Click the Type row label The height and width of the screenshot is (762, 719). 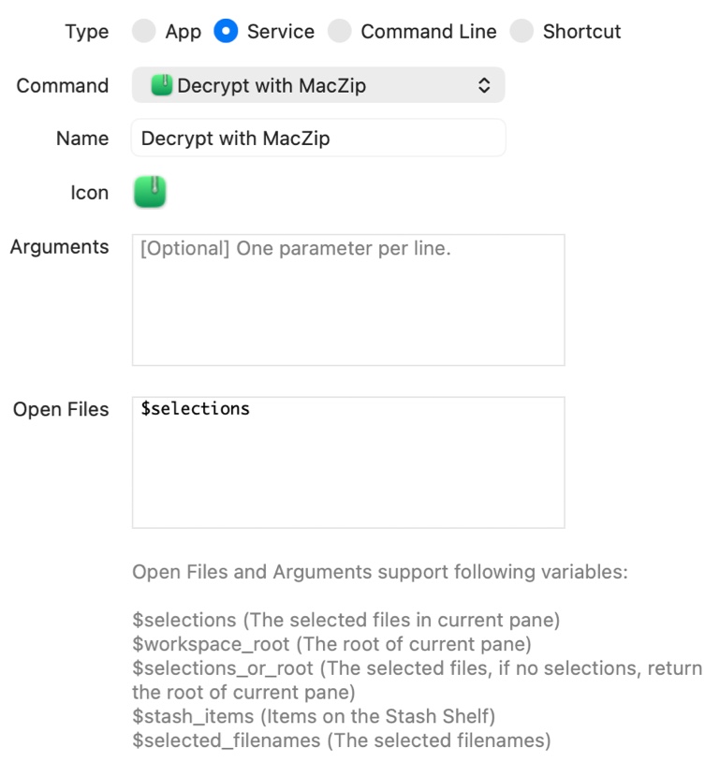tap(85, 31)
